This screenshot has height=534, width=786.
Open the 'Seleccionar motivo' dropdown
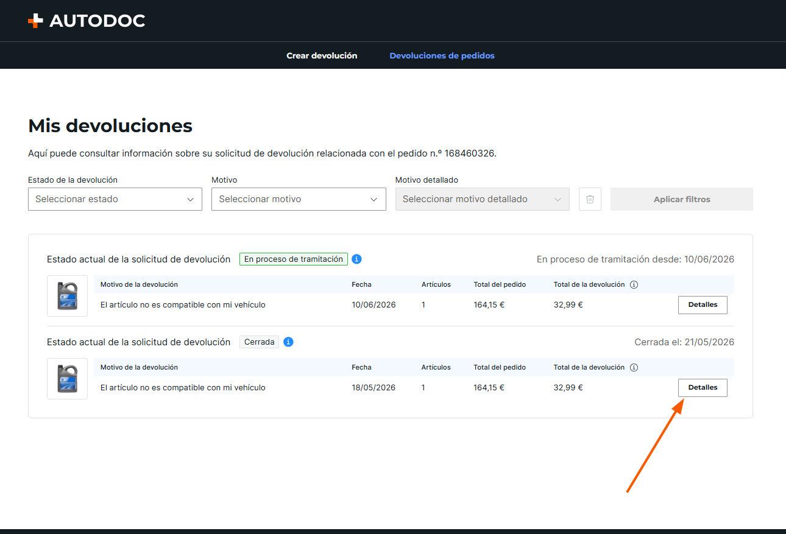299,199
